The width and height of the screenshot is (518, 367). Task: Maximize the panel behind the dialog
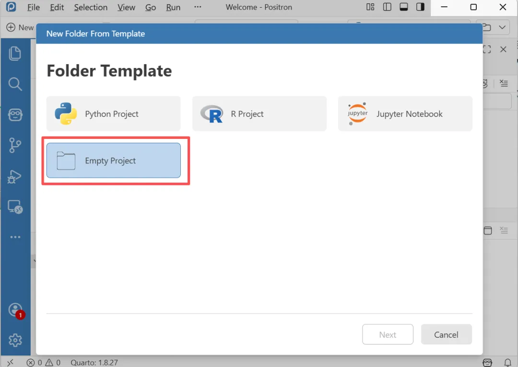(487, 49)
